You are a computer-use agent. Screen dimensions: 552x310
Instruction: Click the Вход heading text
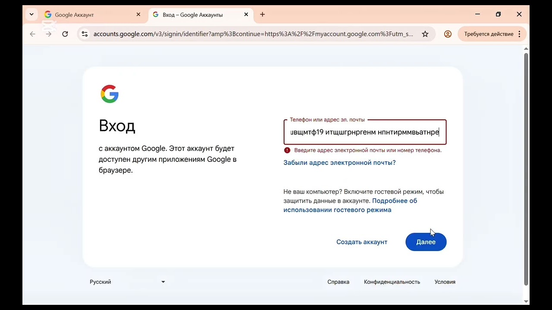coord(117,126)
